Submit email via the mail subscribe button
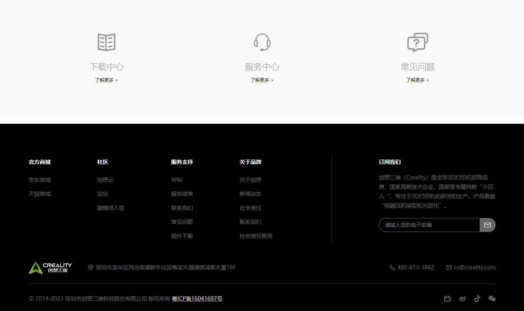 (x=487, y=225)
